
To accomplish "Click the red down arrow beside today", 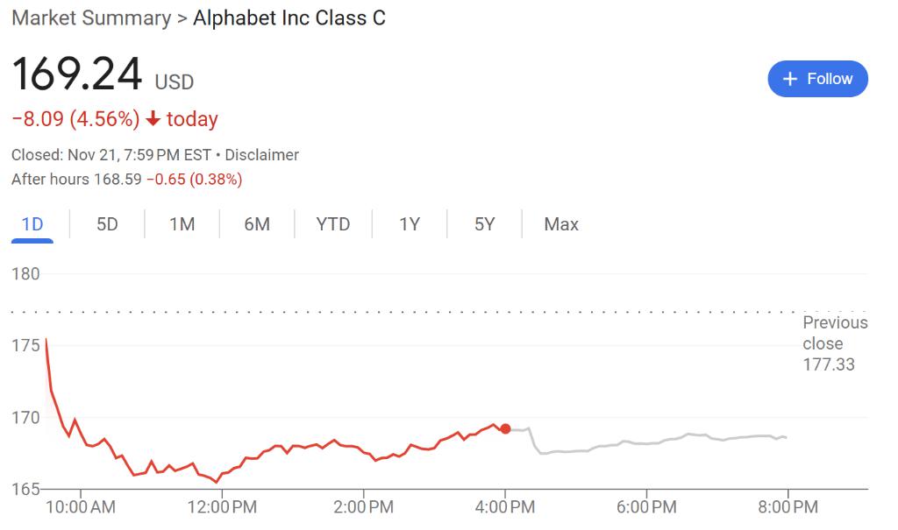I will [x=153, y=119].
